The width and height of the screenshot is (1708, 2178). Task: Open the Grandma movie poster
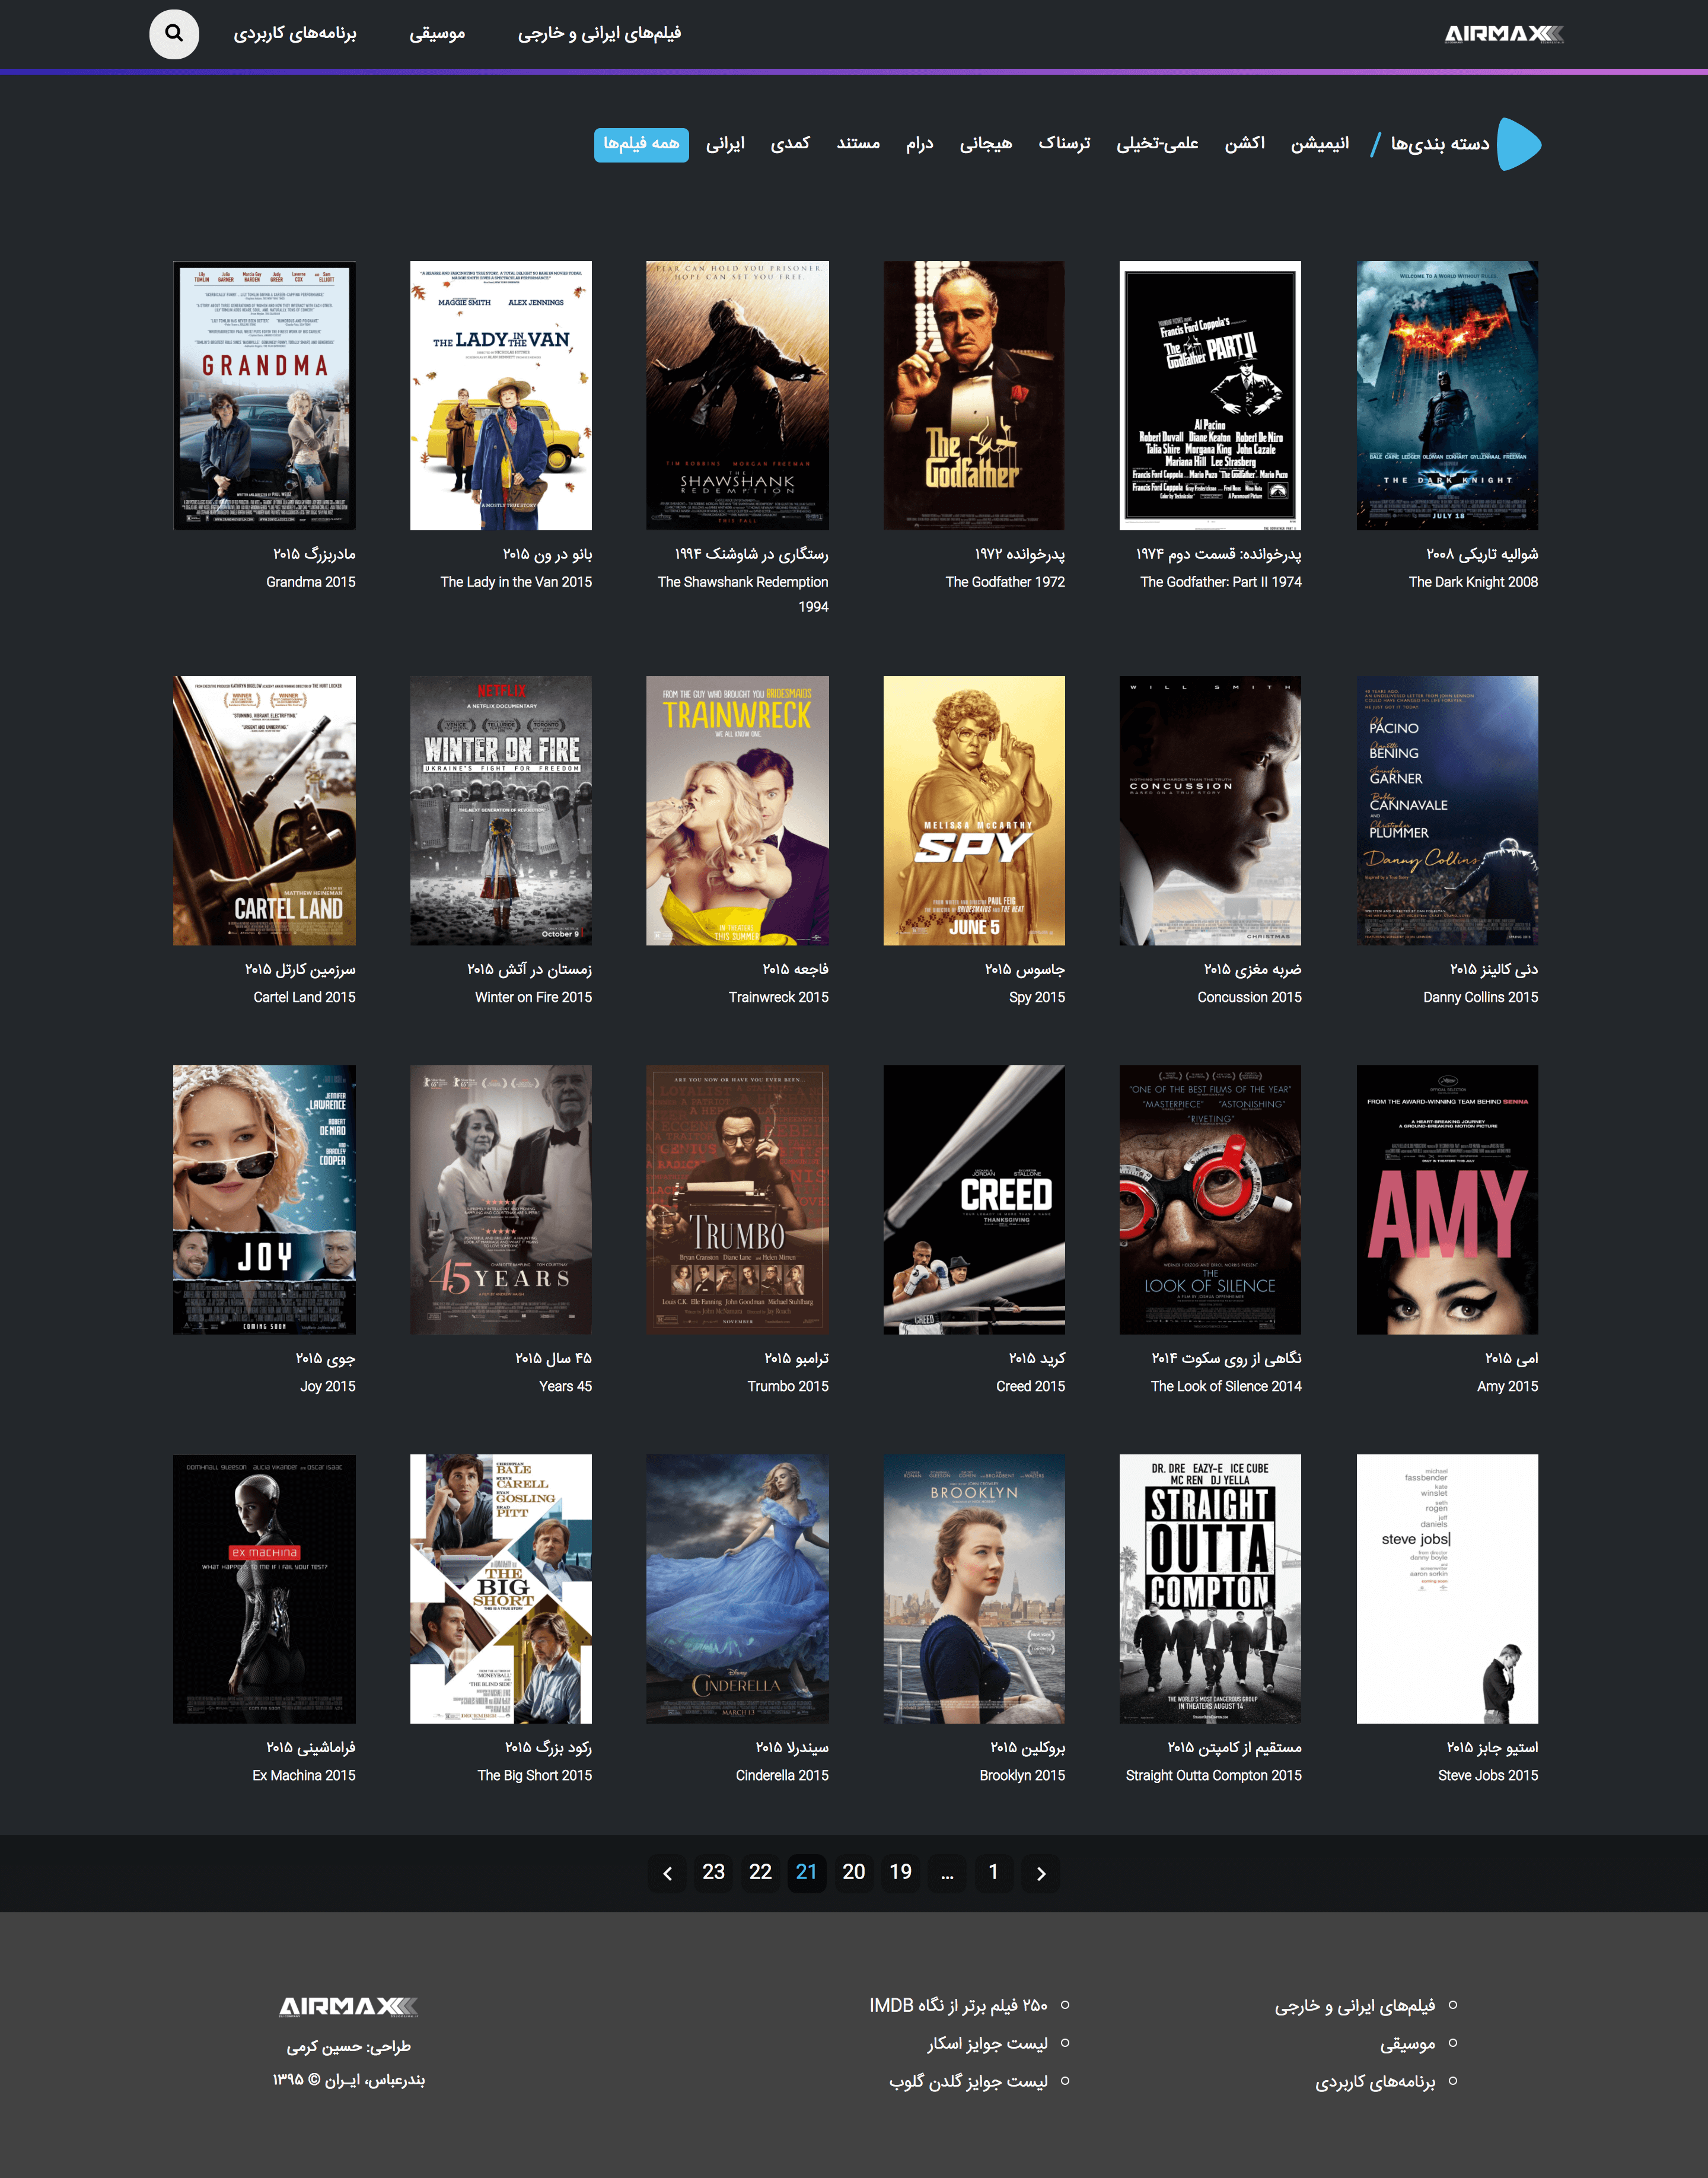click(264, 396)
